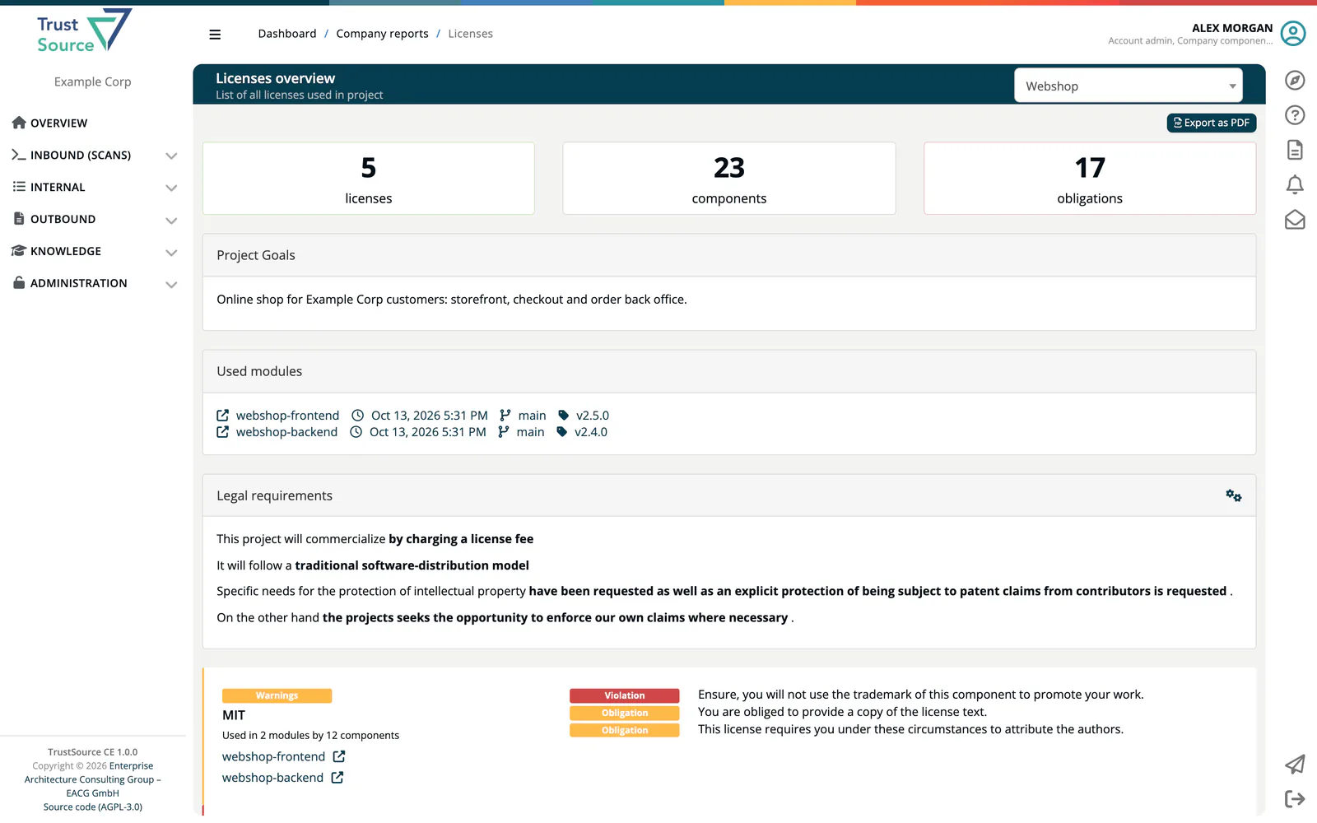
Task: Open webshop-backend in Used modules
Action: coord(286,432)
